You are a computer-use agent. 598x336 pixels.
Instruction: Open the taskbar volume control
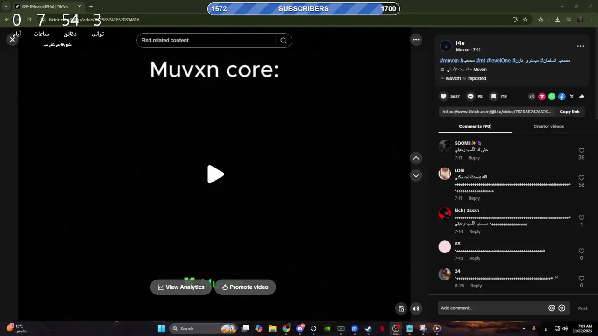point(565,329)
